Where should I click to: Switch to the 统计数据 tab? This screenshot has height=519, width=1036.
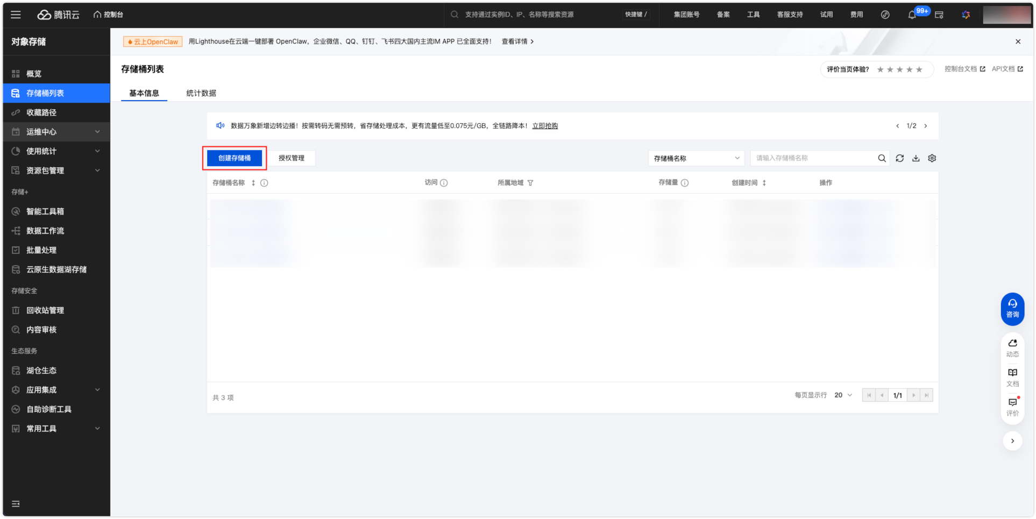tap(201, 93)
